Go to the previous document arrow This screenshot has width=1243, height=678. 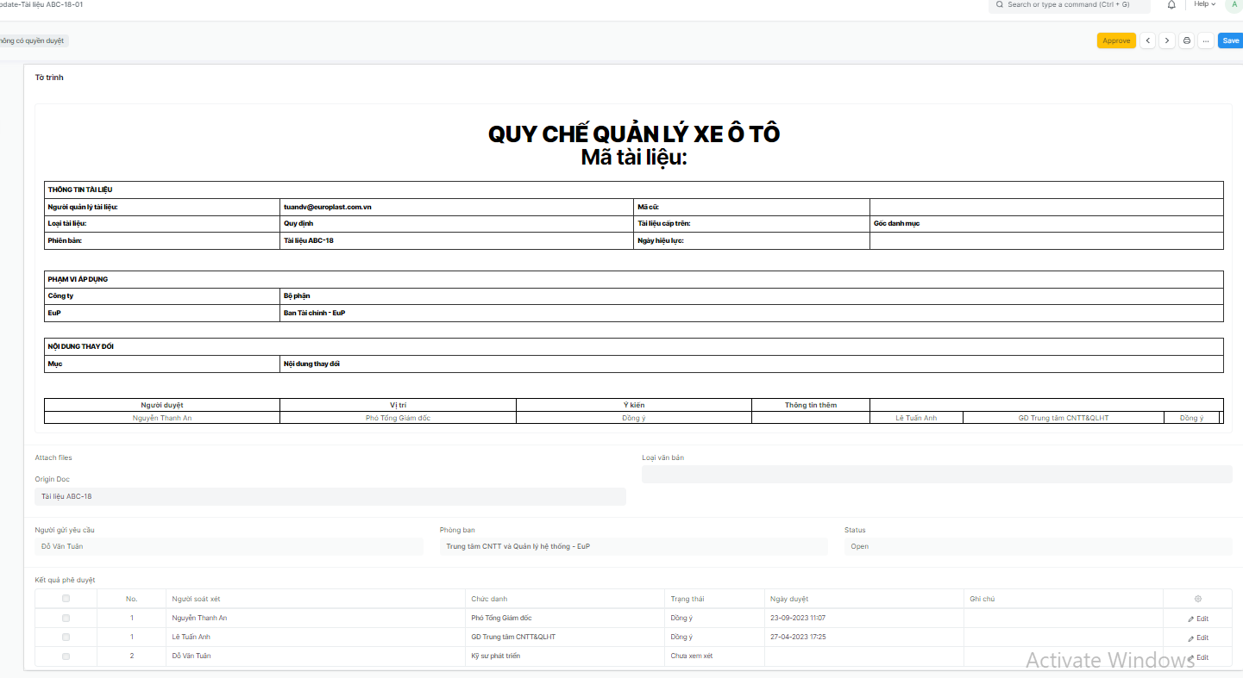coord(1147,40)
